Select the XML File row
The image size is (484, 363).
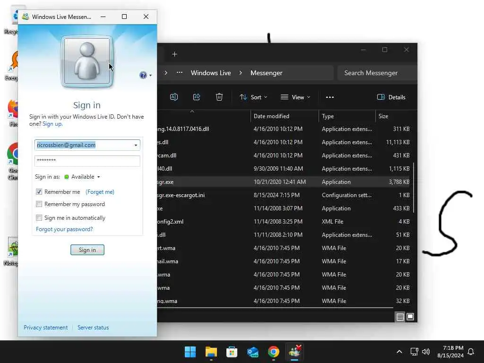[285, 222]
